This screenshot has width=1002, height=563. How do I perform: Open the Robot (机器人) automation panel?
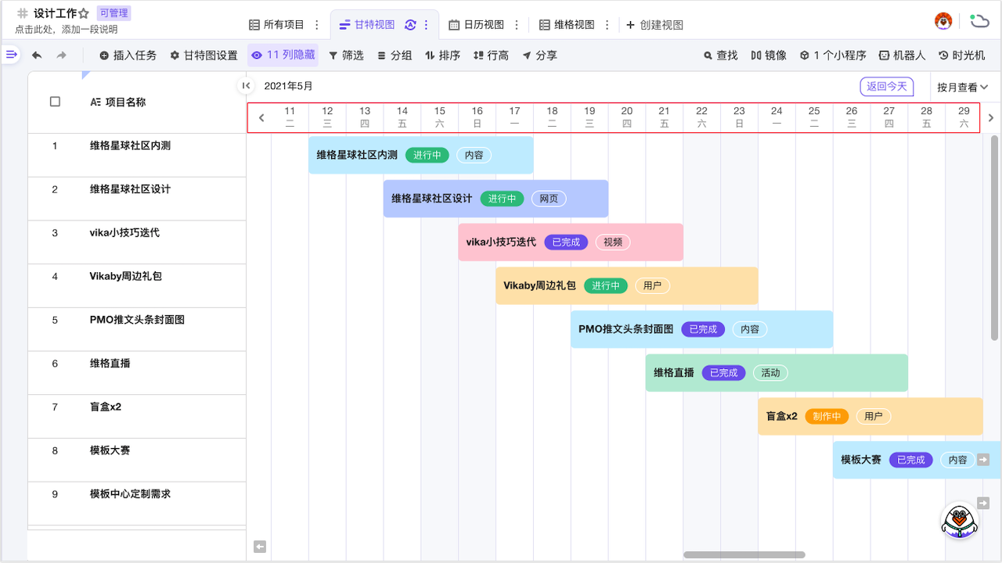[902, 56]
